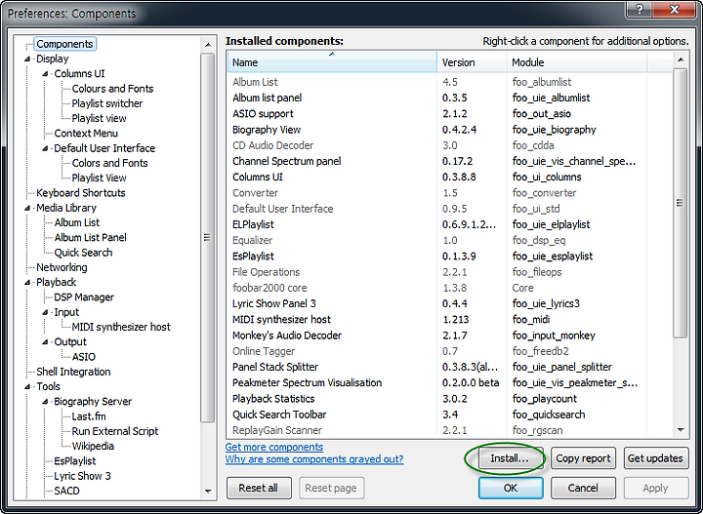The image size is (703, 514).
Task: Select Album List Panel tree item
Action: tap(90, 237)
